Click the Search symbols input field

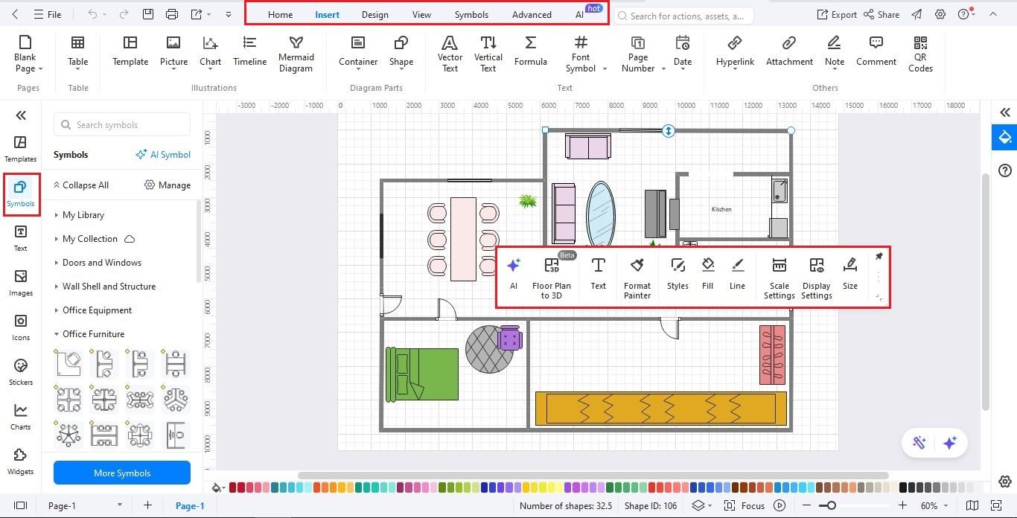tap(121, 124)
